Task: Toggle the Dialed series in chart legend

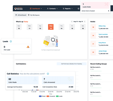Action: point(42,96)
